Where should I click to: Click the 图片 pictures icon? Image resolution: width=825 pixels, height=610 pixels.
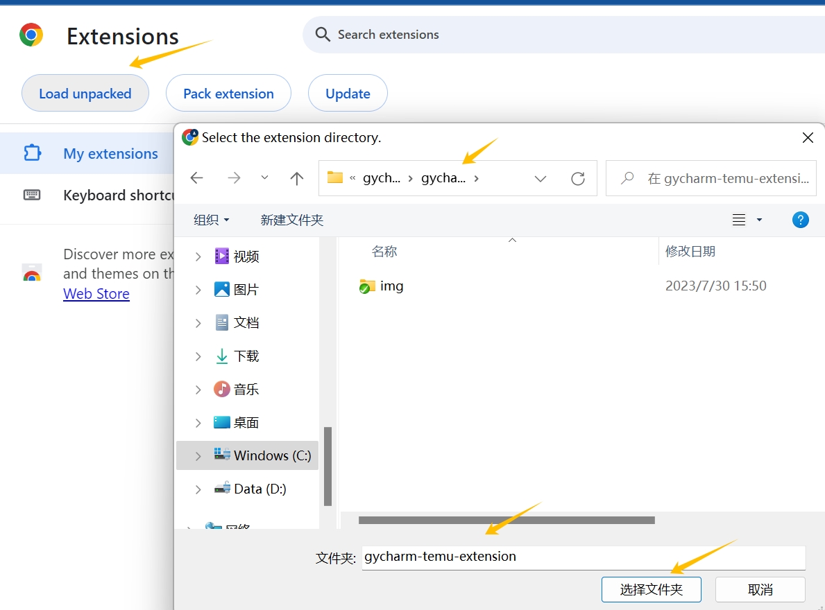[221, 289]
